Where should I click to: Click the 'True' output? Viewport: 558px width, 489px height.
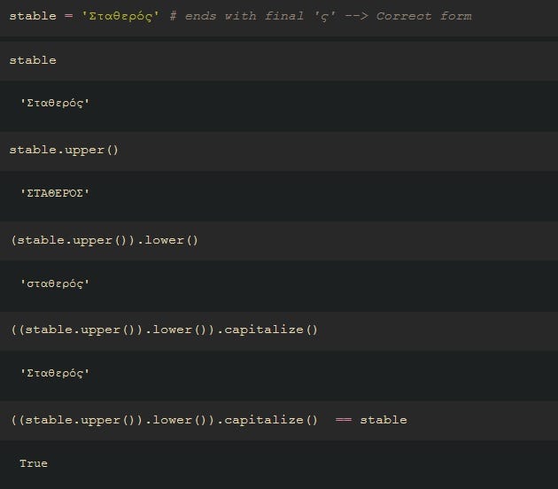pos(34,463)
